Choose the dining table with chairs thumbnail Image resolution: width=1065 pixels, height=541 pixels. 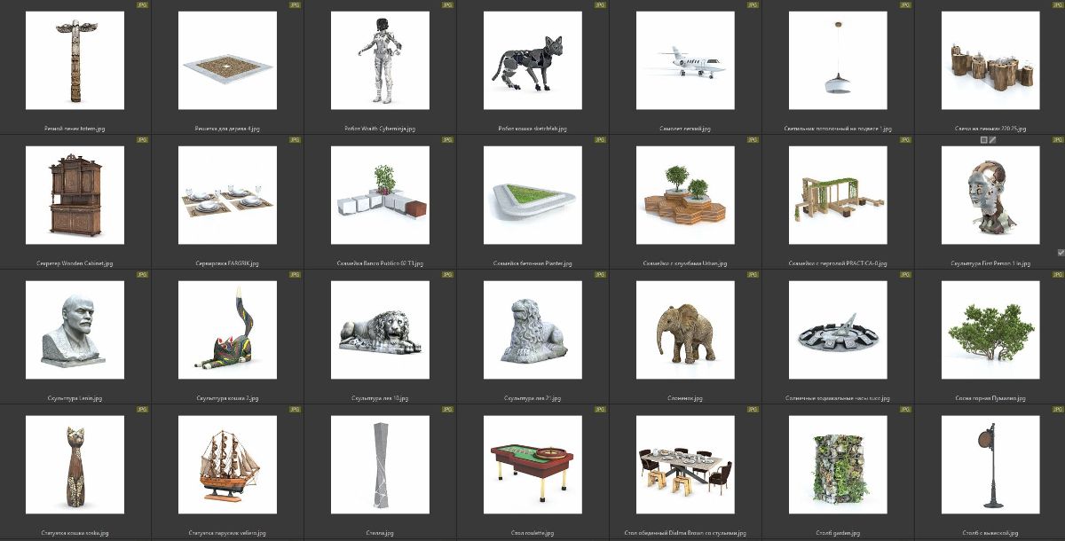[x=684, y=465]
